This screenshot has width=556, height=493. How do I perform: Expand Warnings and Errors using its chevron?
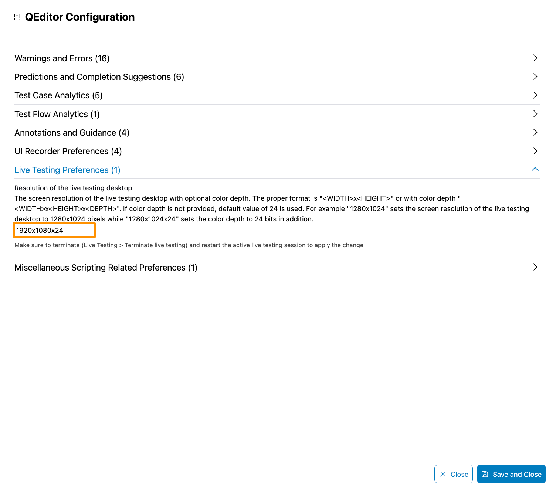[535, 58]
